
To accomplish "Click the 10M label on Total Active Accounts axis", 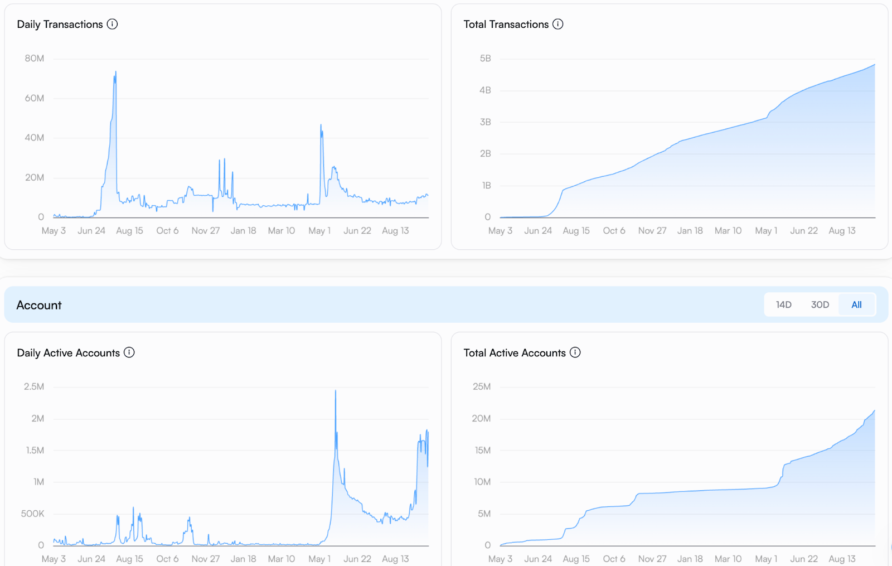I will pyautogui.click(x=482, y=482).
